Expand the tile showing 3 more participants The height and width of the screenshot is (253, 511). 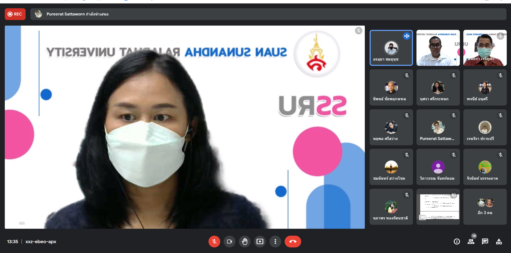485,207
